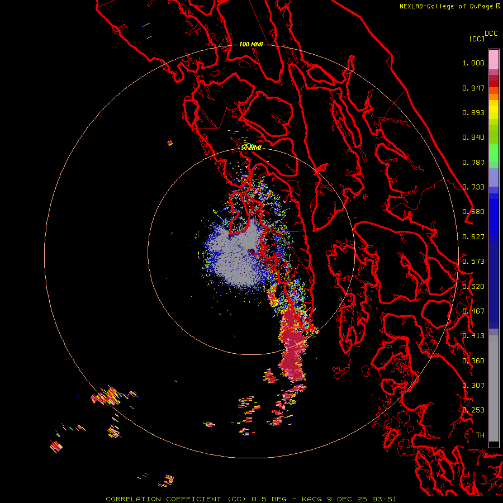Click the 0.573 color scale value
This screenshot has height=503, width=503.
tap(473, 262)
